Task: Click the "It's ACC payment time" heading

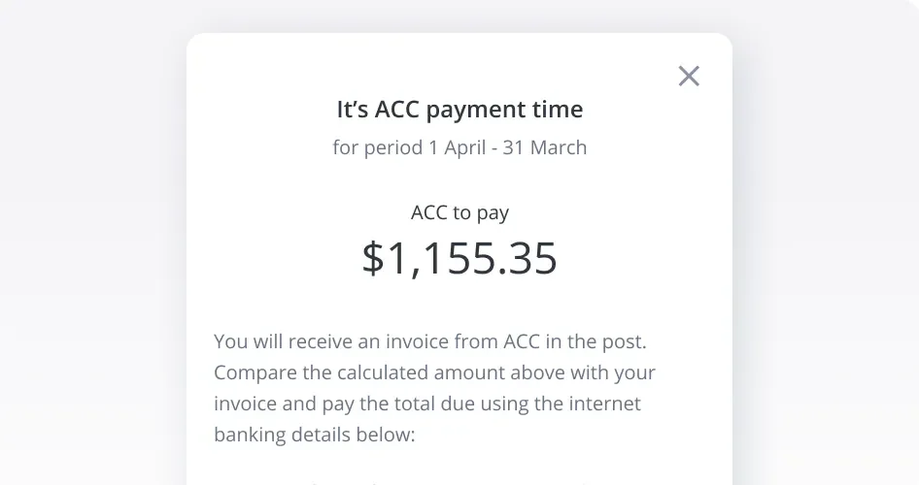Action: coord(459,110)
